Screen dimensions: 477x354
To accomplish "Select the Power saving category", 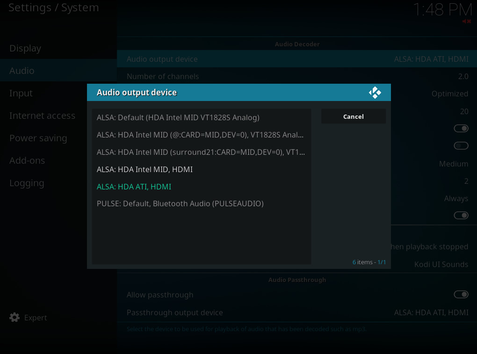I will pyautogui.click(x=38, y=138).
